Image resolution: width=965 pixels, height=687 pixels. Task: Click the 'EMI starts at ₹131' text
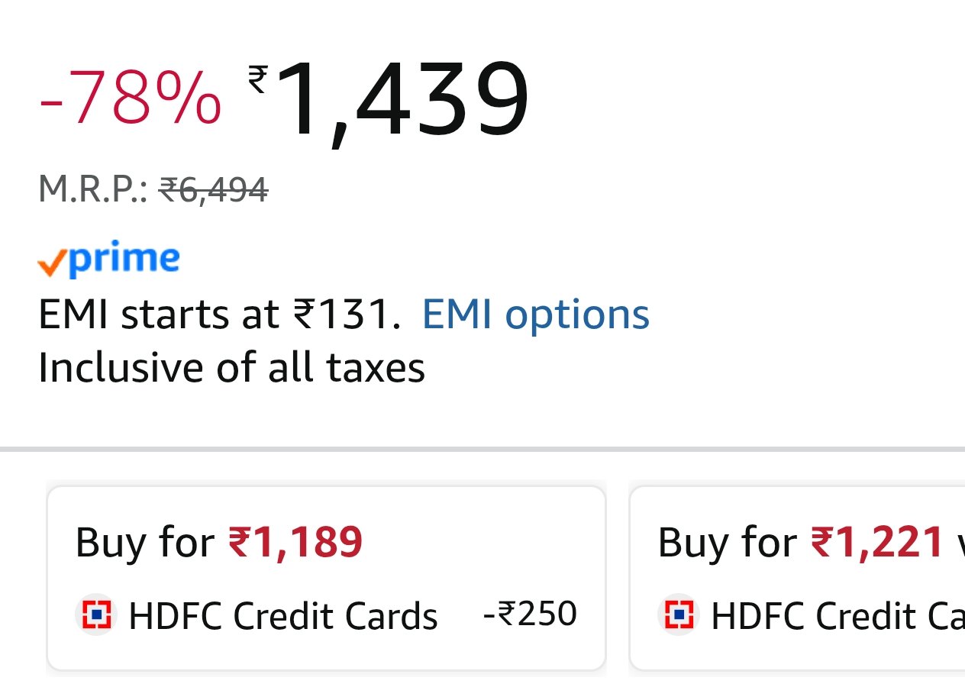click(x=219, y=314)
